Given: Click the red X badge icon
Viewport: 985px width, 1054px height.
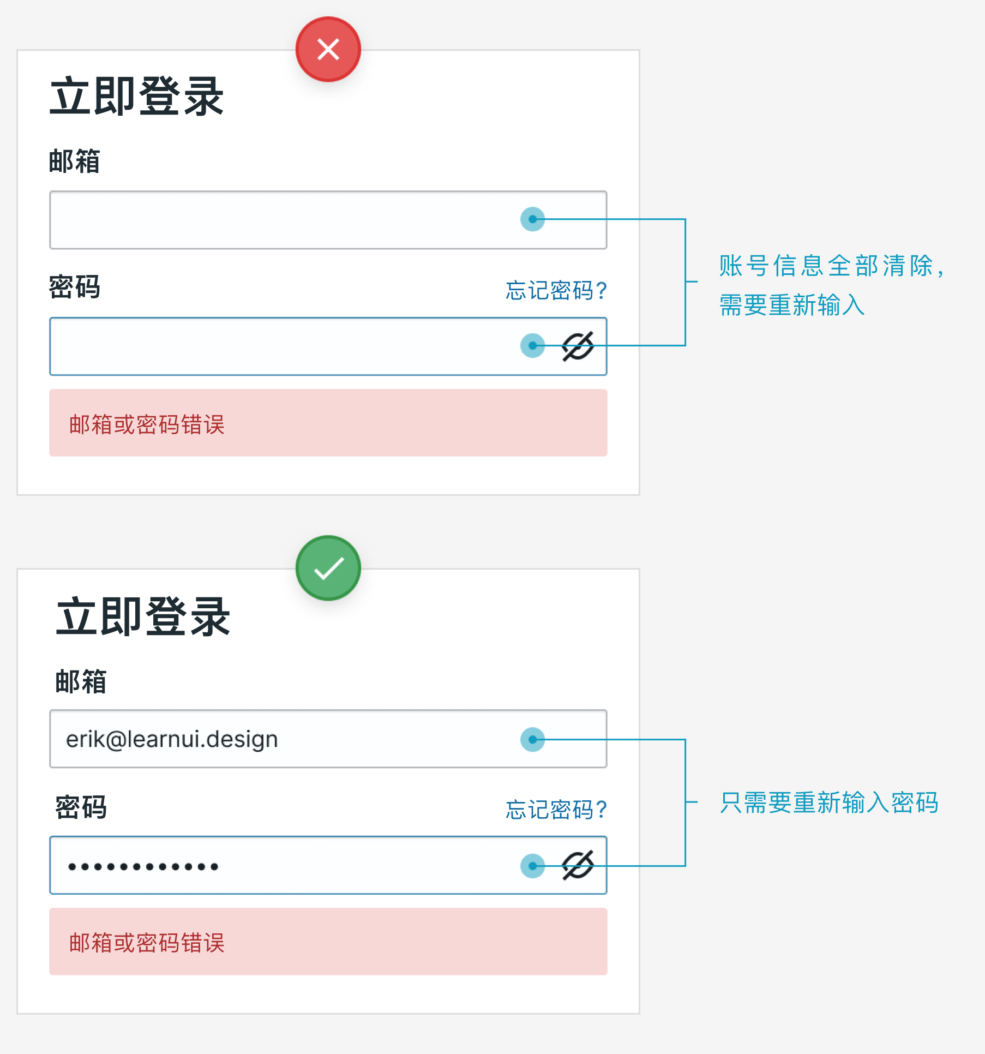Looking at the screenshot, I should 328,49.
